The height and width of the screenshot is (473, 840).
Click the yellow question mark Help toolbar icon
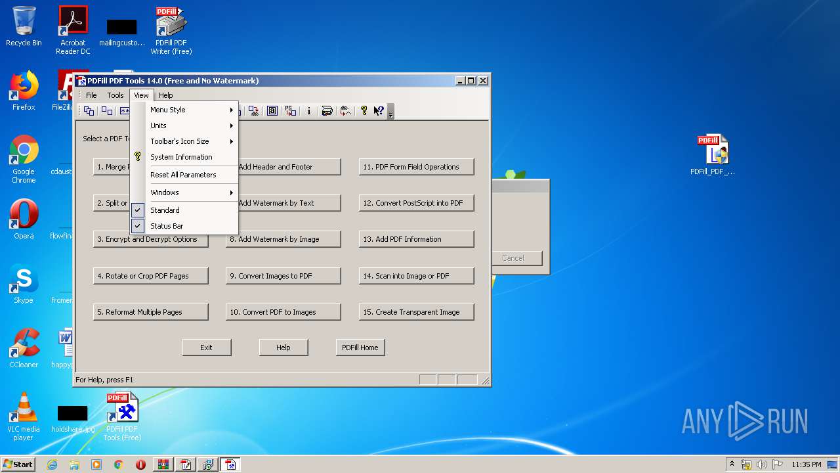tap(364, 111)
